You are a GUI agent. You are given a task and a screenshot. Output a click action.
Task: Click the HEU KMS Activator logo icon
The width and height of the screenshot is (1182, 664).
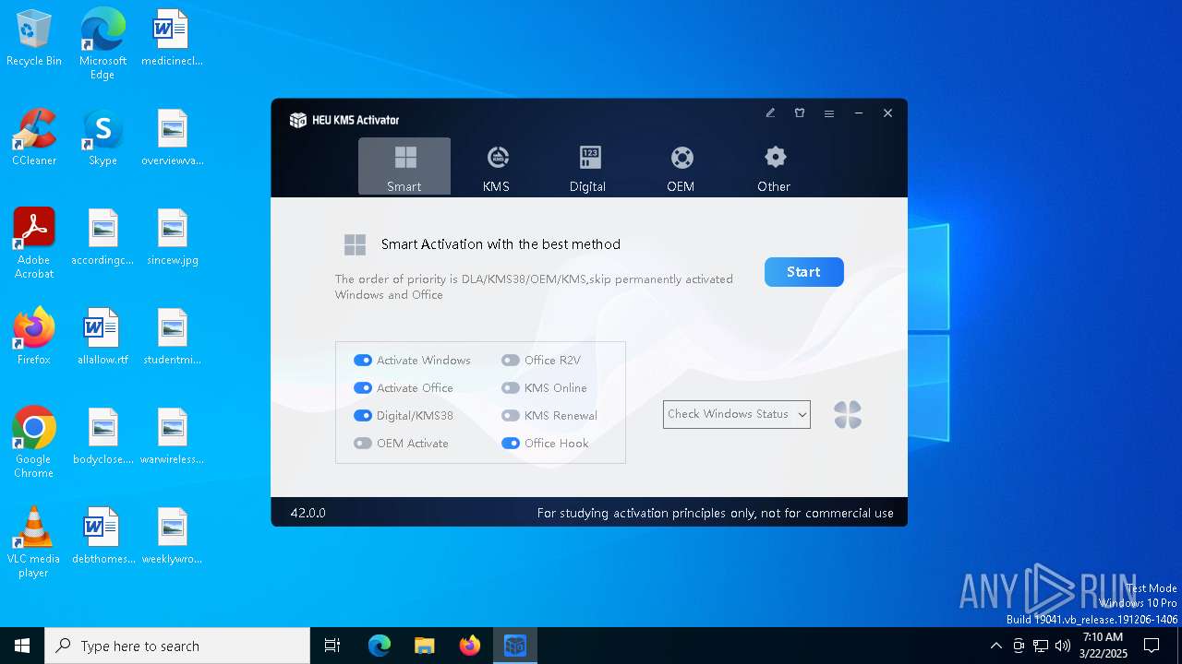297,120
